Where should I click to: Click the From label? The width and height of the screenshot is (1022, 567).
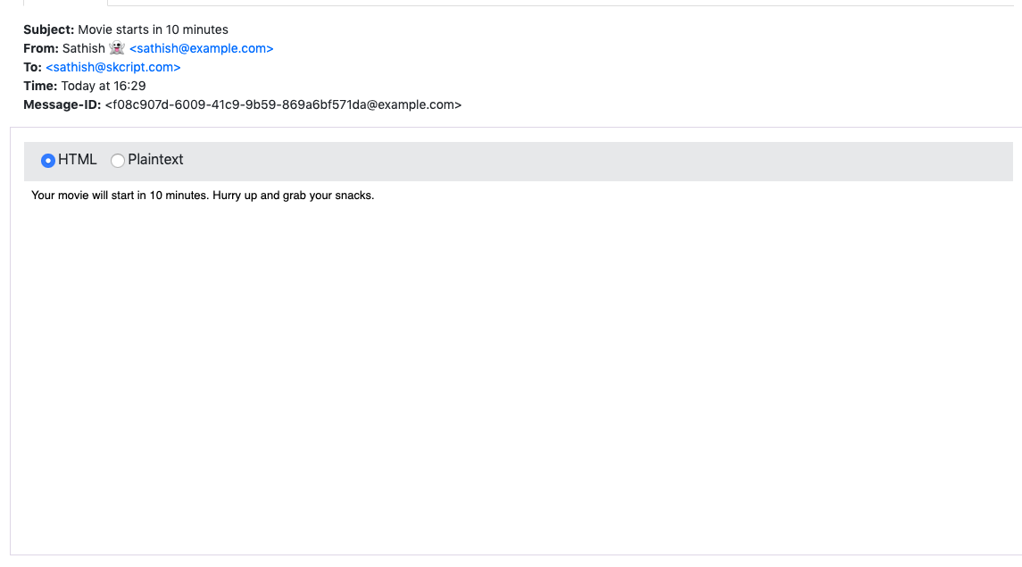coord(41,48)
